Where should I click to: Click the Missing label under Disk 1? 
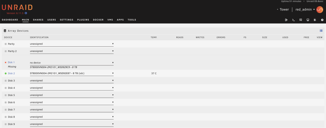tap(12, 67)
